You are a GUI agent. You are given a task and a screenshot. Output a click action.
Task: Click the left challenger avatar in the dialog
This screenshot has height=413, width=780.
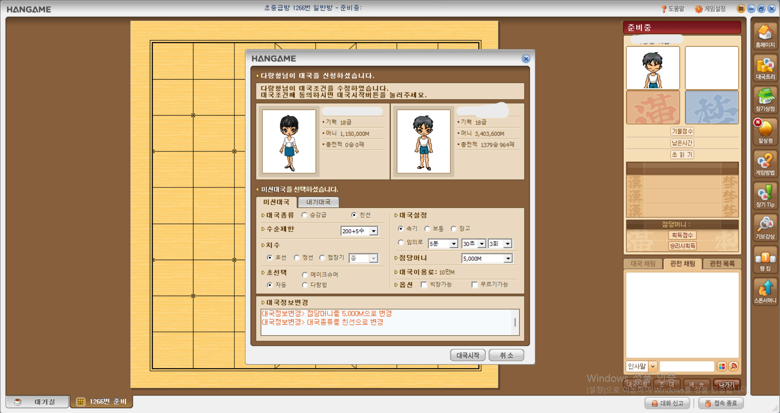click(x=289, y=141)
